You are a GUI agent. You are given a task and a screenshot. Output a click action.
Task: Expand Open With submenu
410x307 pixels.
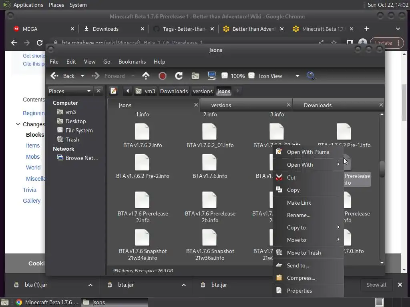click(x=308, y=165)
